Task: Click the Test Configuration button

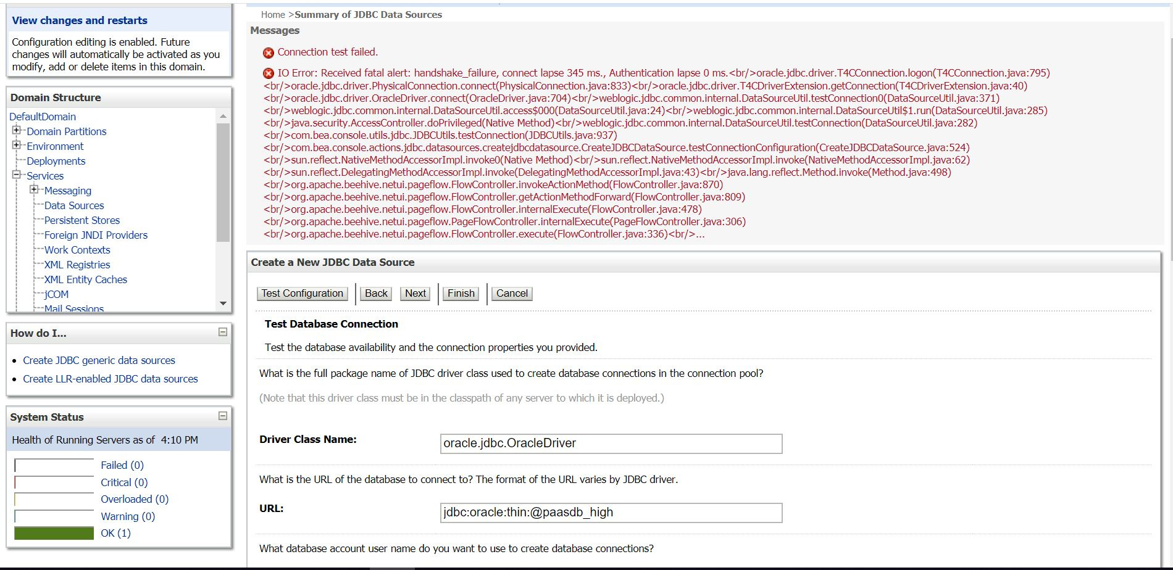Action: pyautogui.click(x=302, y=294)
